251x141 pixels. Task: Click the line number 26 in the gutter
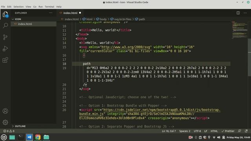pos(64,110)
